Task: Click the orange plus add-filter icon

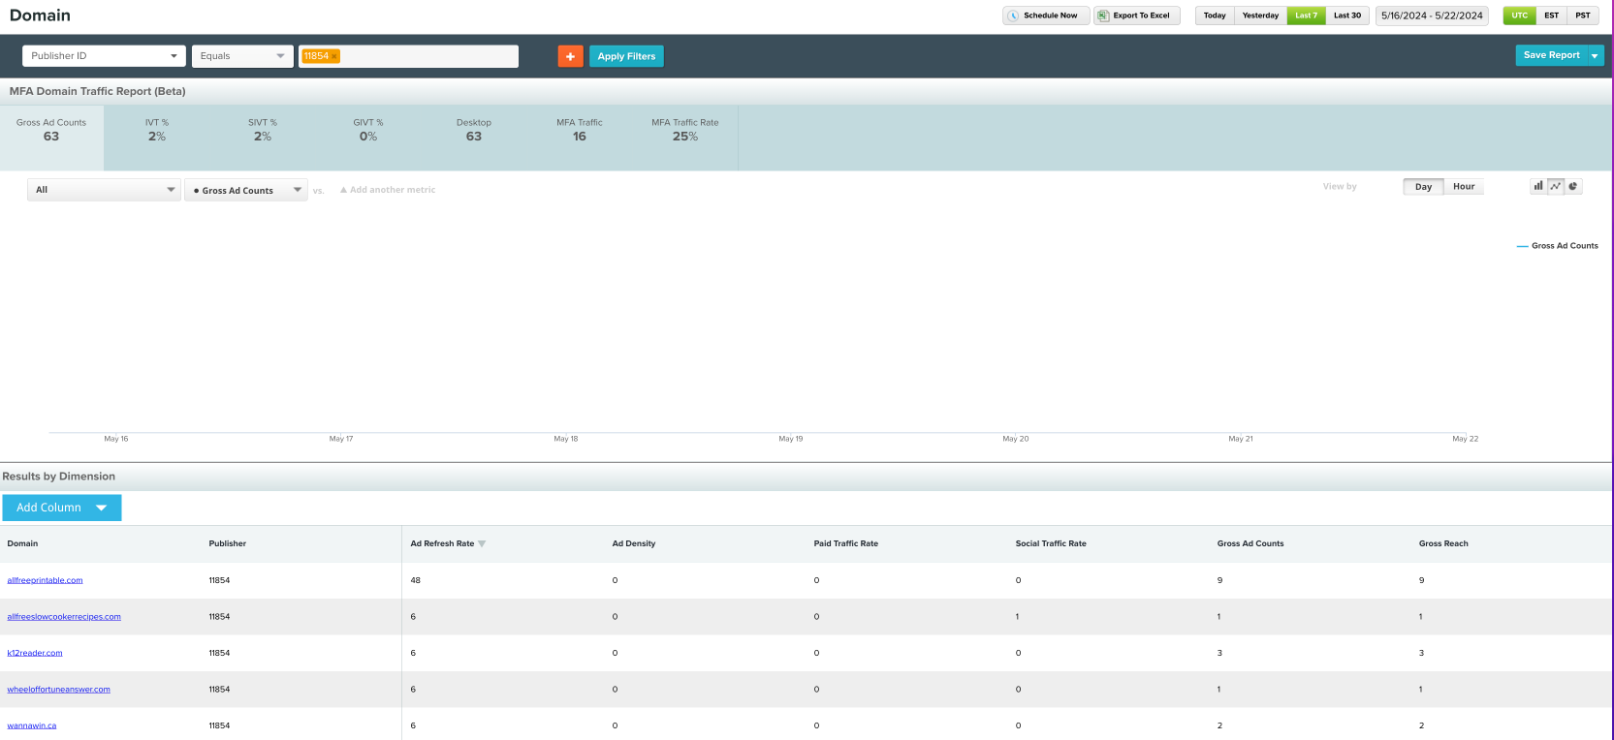Action: tap(570, 56)
